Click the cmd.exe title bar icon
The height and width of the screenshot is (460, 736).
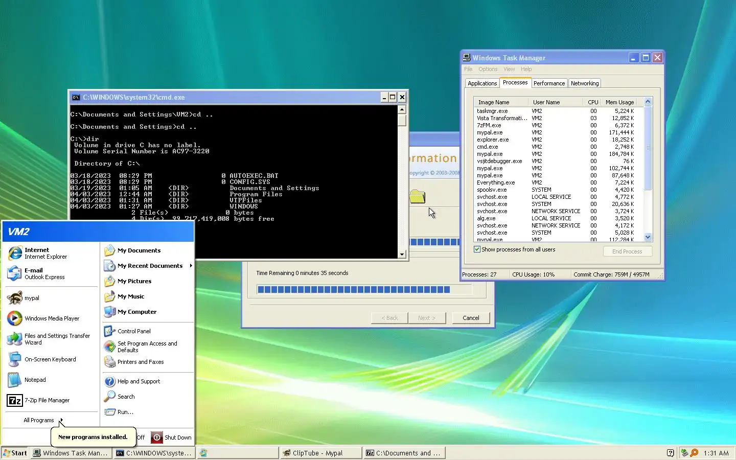[x=76, y=97]
